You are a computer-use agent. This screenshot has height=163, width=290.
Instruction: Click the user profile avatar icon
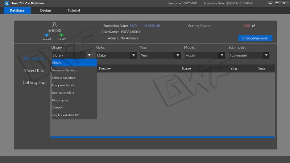point(54,25)
